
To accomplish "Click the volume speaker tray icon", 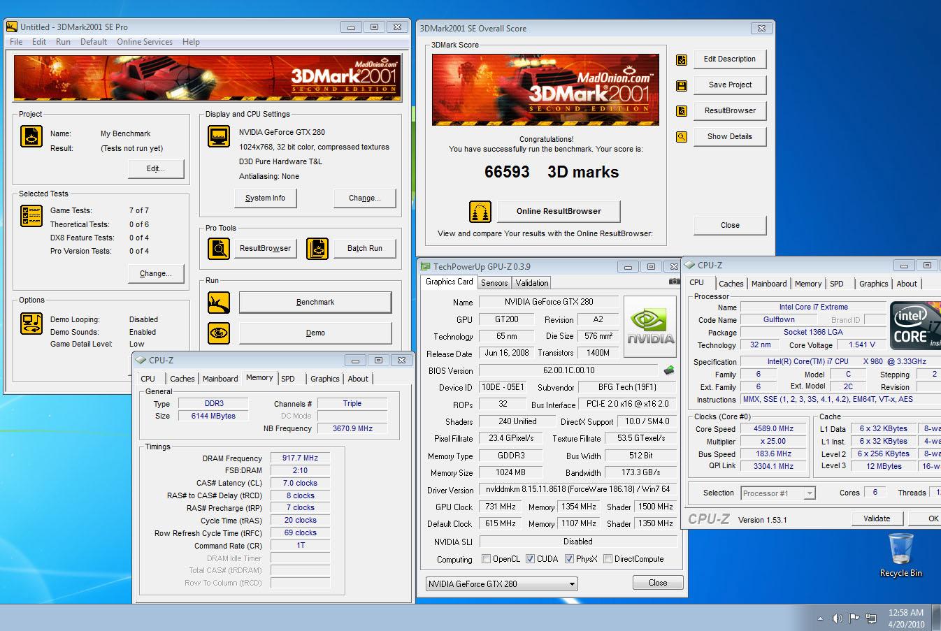I will (x=837, y=618).
